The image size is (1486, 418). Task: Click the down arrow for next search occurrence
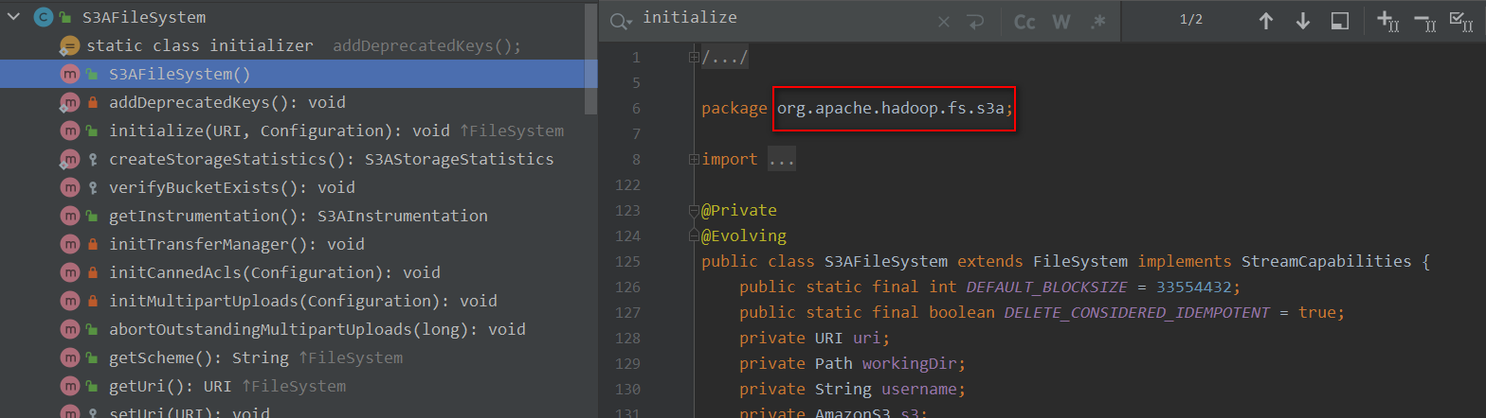1302,21
